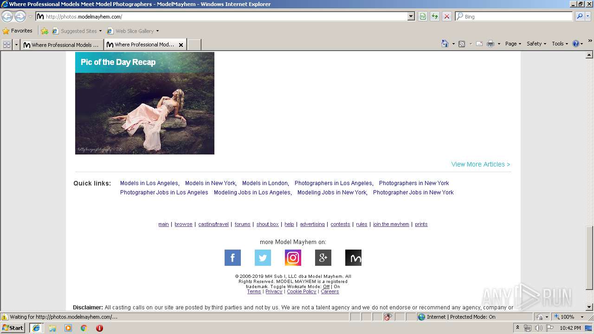Go forward with the browser Forward arrow
This screenshot has width=594, height=334.
20,17
